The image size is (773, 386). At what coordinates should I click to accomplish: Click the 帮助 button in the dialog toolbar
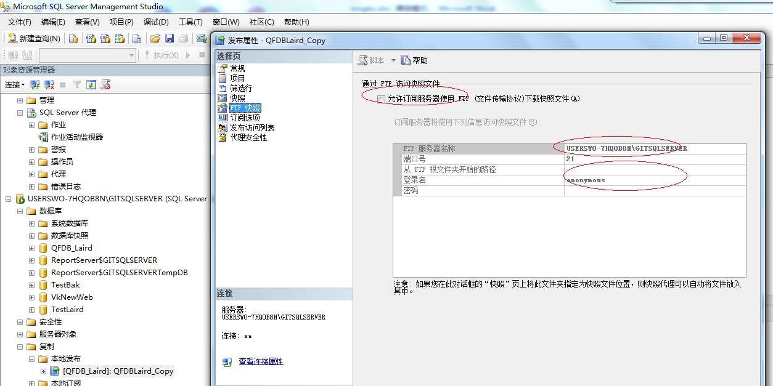tap(414, 60)
